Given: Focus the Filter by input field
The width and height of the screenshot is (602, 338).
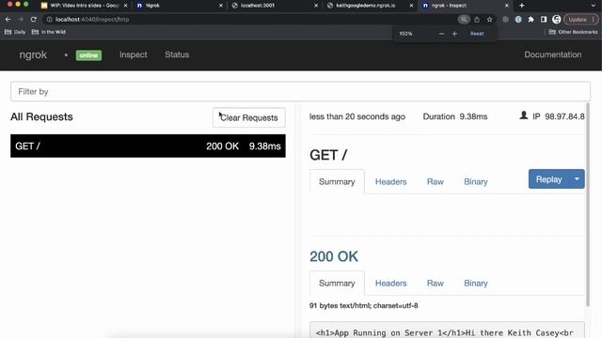Looking at the screenshot, I should (x=300, y=92).
